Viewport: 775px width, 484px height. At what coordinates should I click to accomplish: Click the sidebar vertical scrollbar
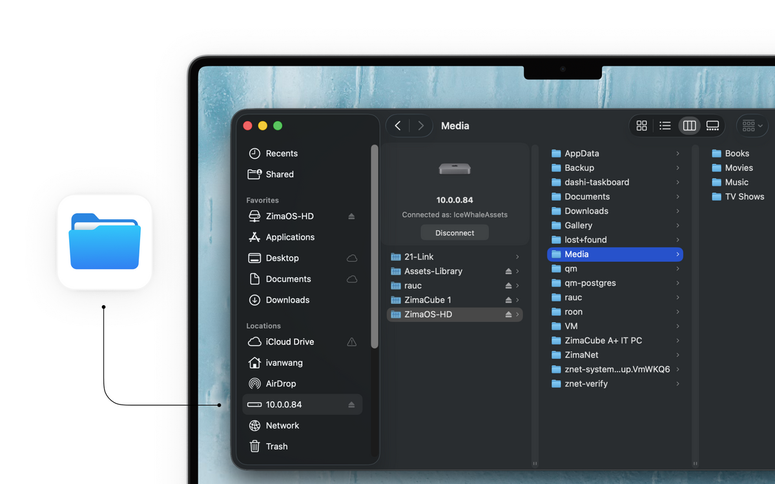(375, 247)
